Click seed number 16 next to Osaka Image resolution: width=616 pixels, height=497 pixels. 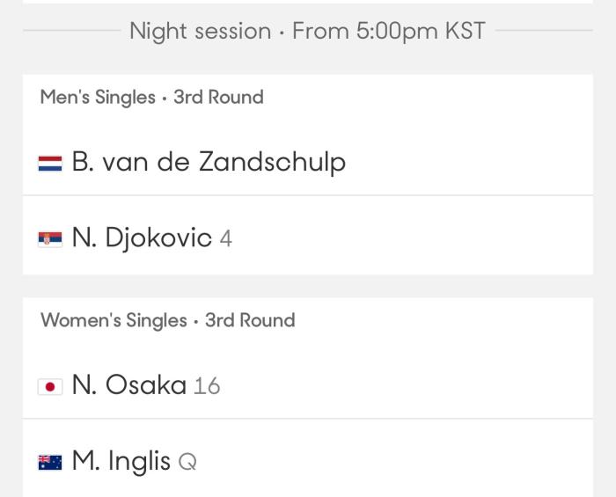207,386
